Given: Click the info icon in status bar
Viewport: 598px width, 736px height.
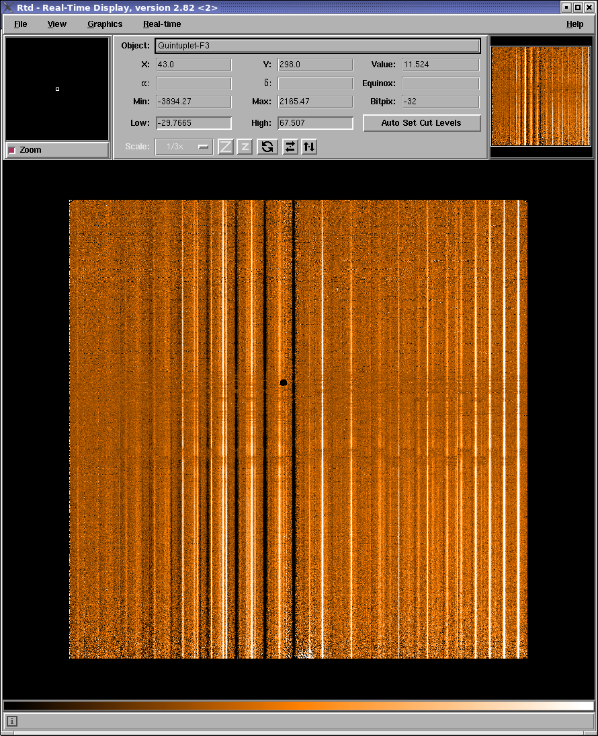Looking at the screenshot, I should point(12,721).
